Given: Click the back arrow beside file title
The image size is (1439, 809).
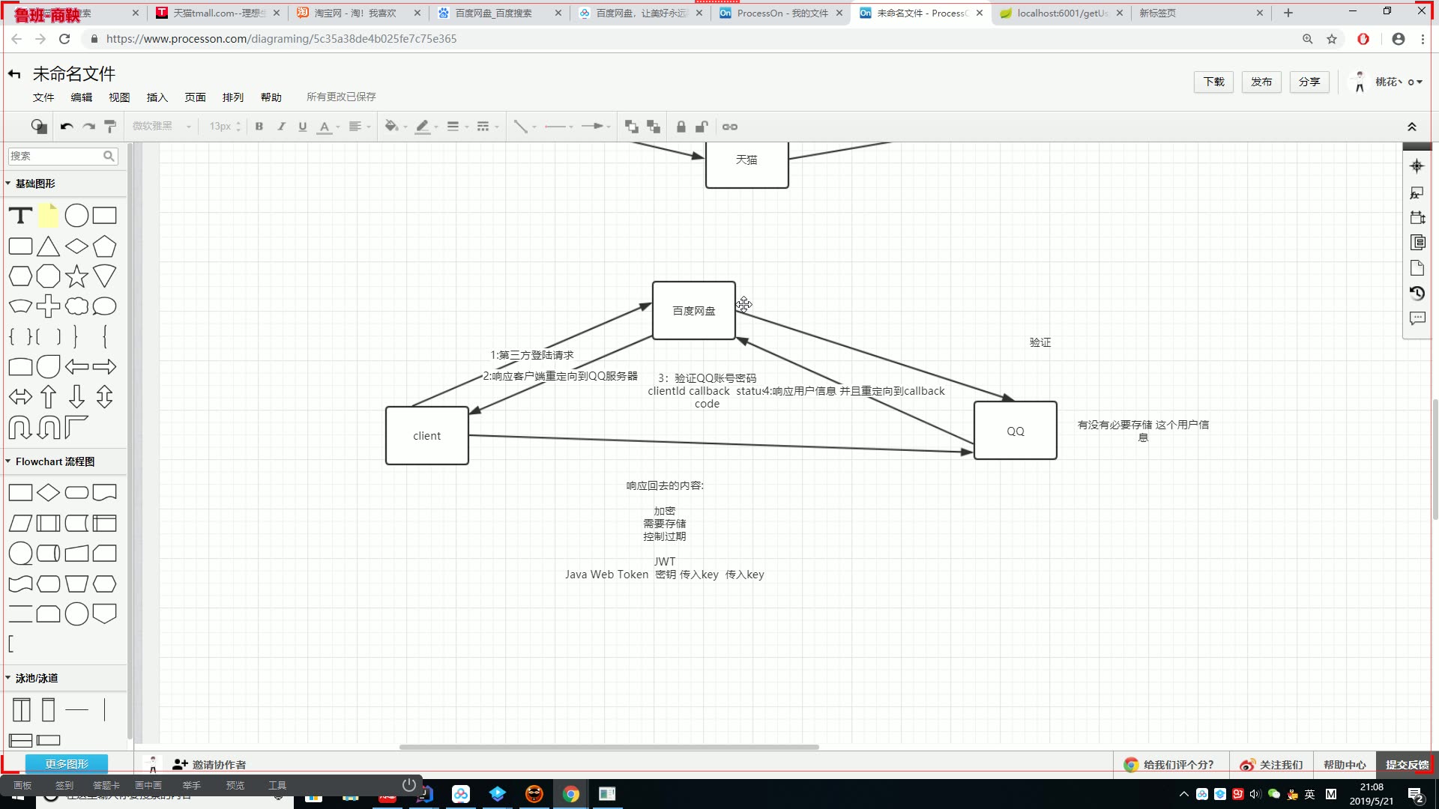Looking at the screenshot, I should [x=14, y=73].
